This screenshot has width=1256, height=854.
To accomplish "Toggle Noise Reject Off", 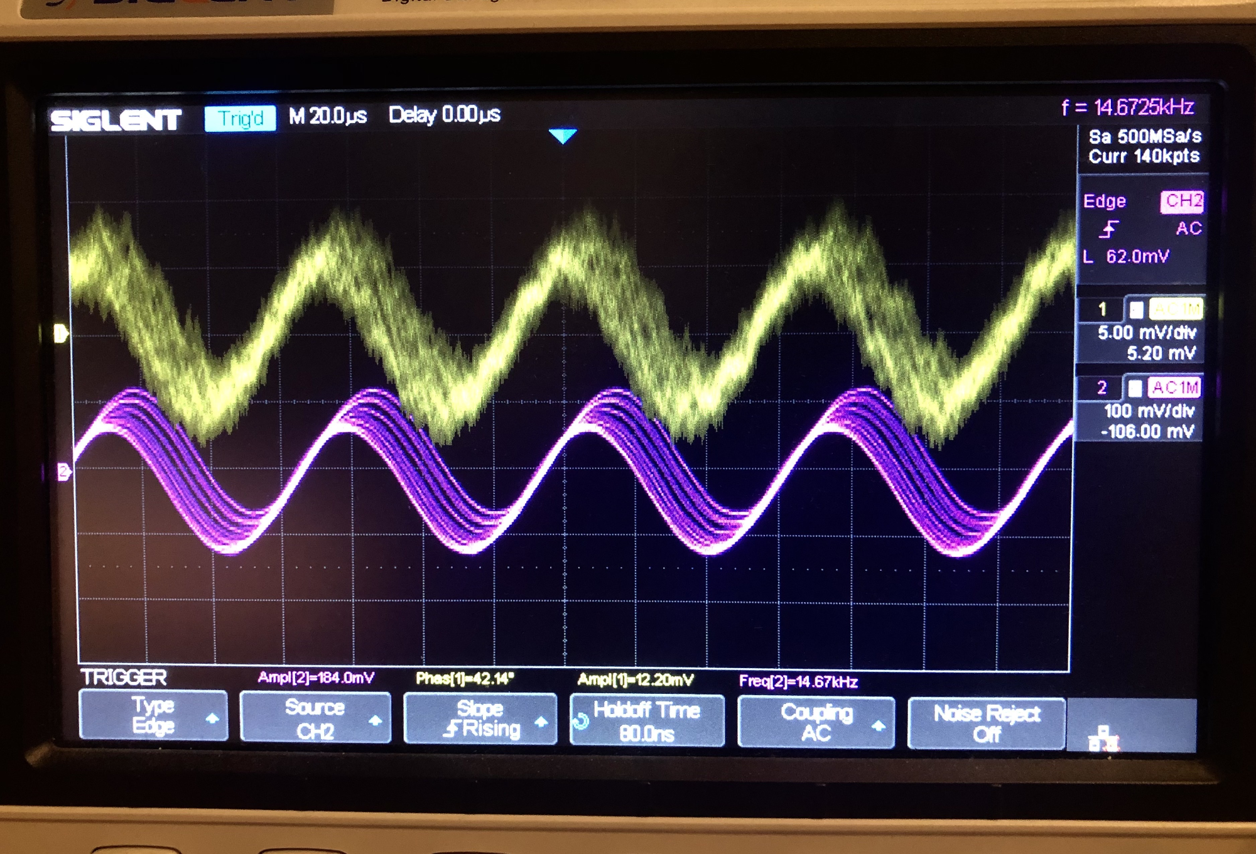I will tap(986, 723).
